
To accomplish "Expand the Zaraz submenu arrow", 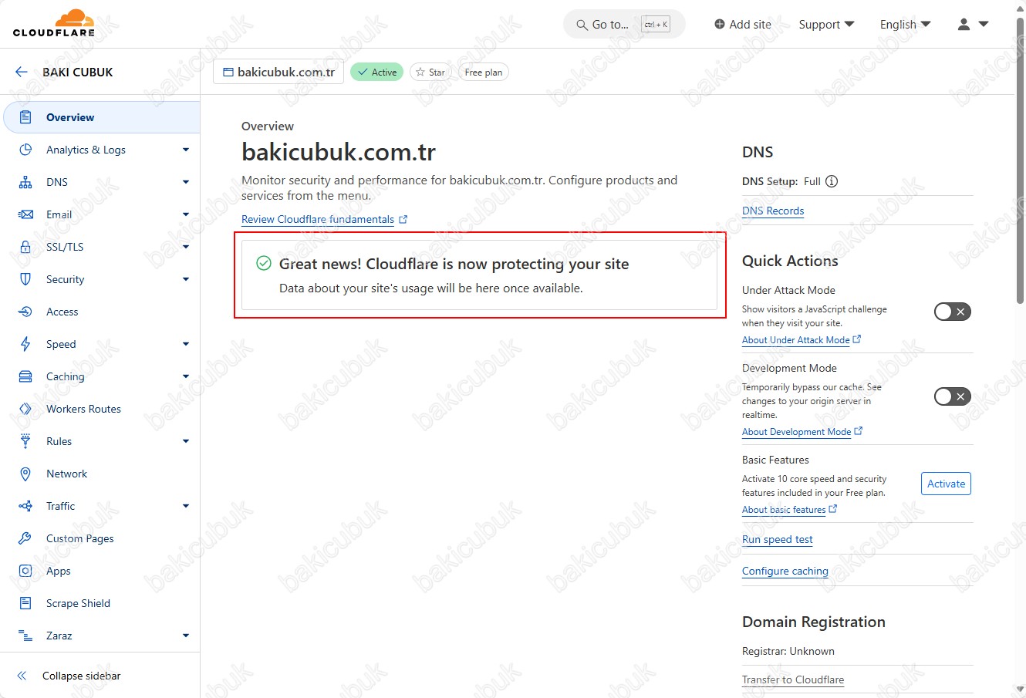I will [x=186, y=636].
